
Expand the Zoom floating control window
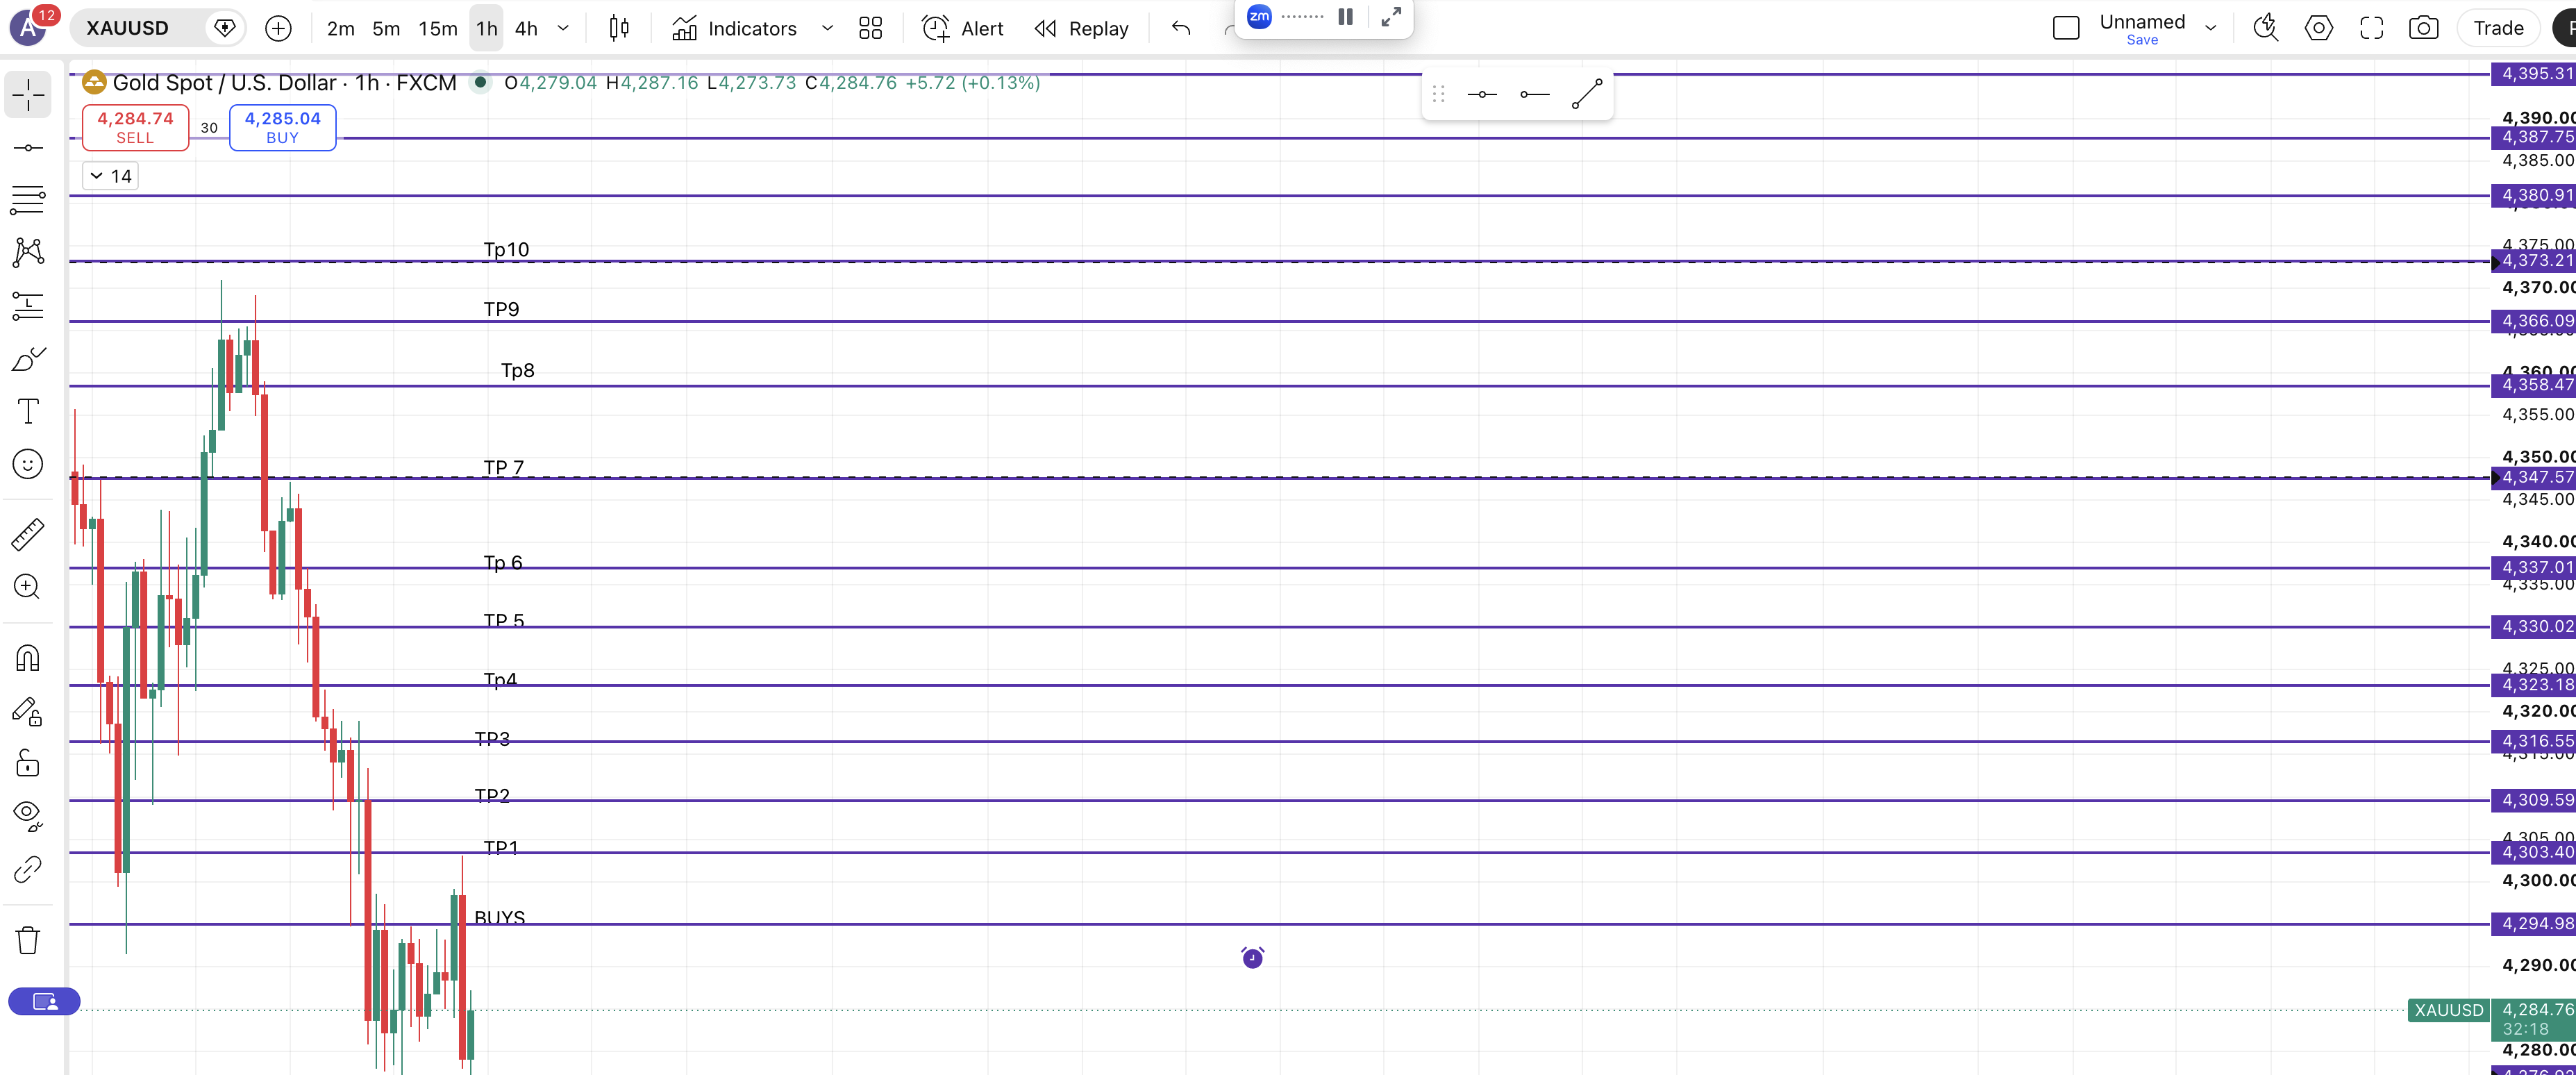[1390, 17]
